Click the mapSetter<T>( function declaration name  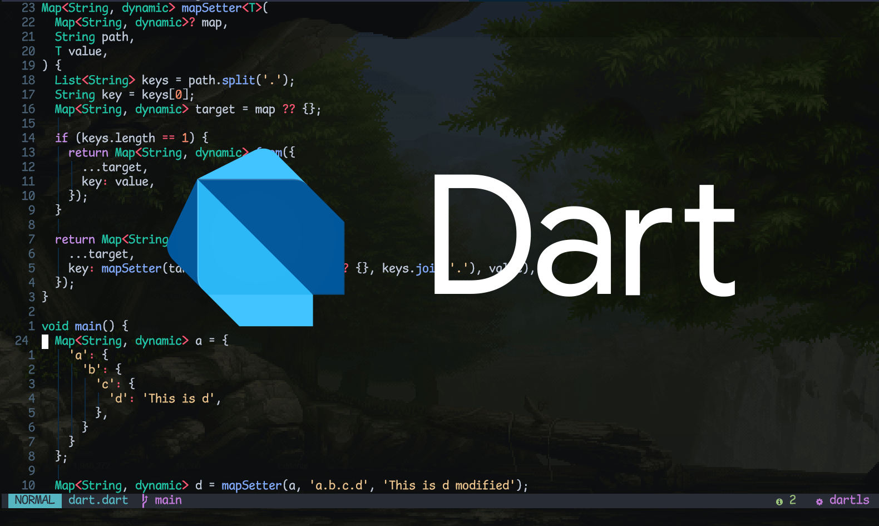coord(225,8)
